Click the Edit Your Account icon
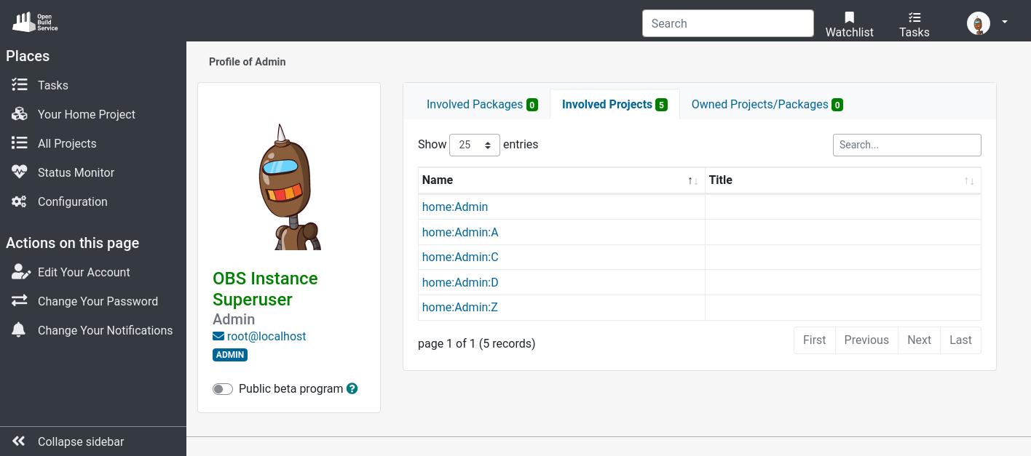This screenshot has height=456, width=1031. click(x=20, y=272)
